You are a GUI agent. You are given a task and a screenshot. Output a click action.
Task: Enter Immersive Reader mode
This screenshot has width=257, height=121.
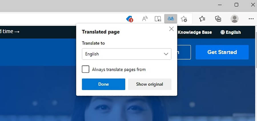coord(158,19)
